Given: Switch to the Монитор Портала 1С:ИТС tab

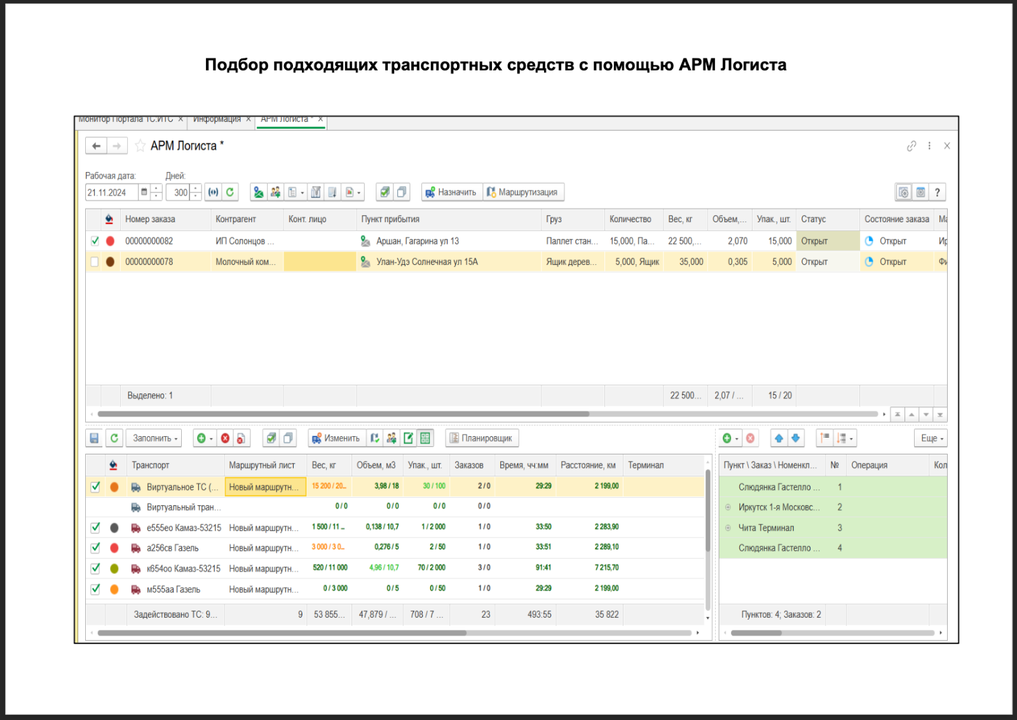Looking at the screenshot, I should click(x=126, y=120).
